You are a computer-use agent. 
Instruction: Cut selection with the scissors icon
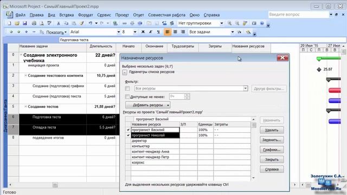click(59, 23)
